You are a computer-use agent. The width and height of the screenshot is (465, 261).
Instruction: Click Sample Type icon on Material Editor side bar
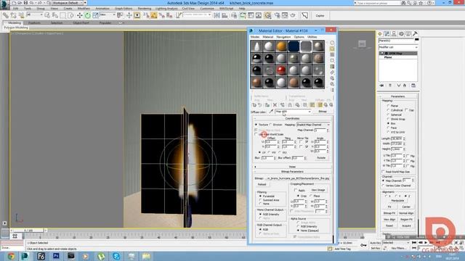[332, 43]
